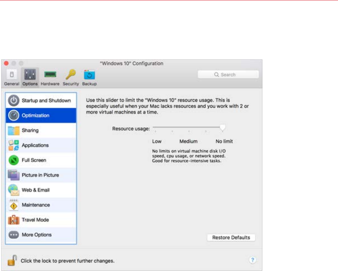Click inside the Search field
Screen dimensions: 338x271
[x=228, y=74]
